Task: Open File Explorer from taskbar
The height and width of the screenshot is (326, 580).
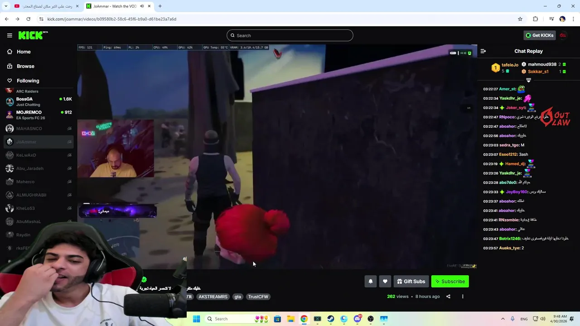Action: (291, 319)
